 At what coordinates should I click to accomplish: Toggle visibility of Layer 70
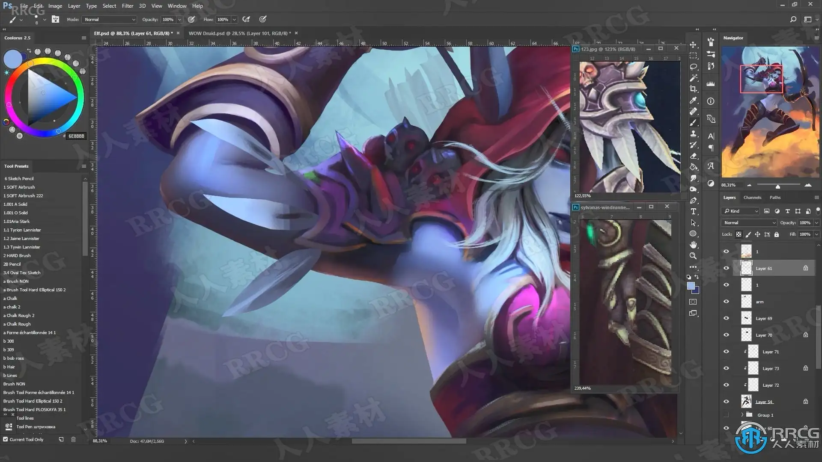tap(726, 335)
